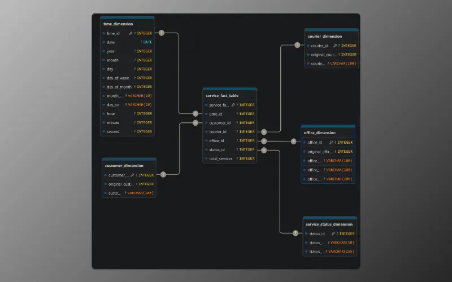Click the office_id column in service_fact_table

point(230,140)
